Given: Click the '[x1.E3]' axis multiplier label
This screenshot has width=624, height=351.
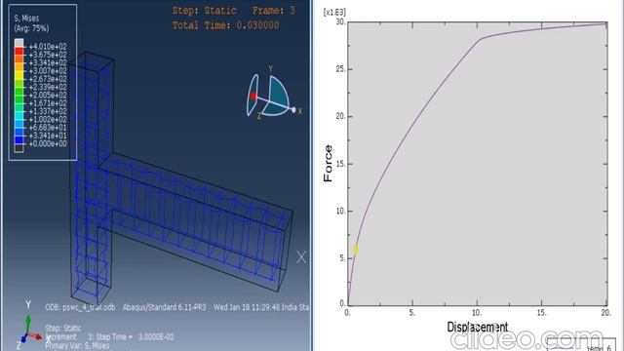Looking at the screenshot, I should pos(334,13).
